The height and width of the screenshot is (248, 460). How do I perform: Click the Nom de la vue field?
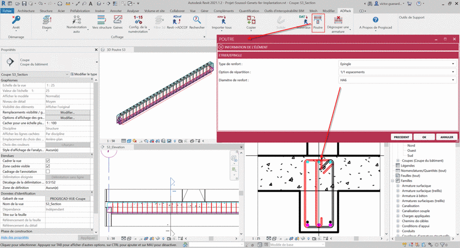pos(68,204)
